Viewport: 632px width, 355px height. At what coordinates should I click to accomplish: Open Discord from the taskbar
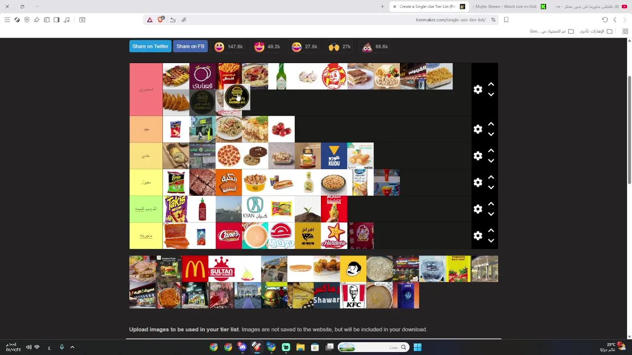(x=242, y=347)
